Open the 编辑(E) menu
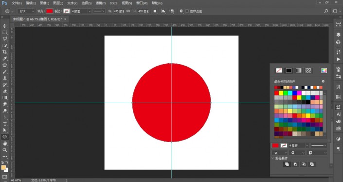This screenshot has height=182, width=343. pyautogui.click(x=31, y=3)
